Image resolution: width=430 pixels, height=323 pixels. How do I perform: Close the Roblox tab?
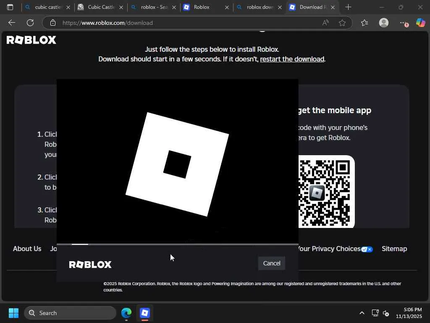pos(227,8)
